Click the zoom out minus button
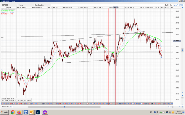Screen dimensions: 185x115 click(171, 107)
